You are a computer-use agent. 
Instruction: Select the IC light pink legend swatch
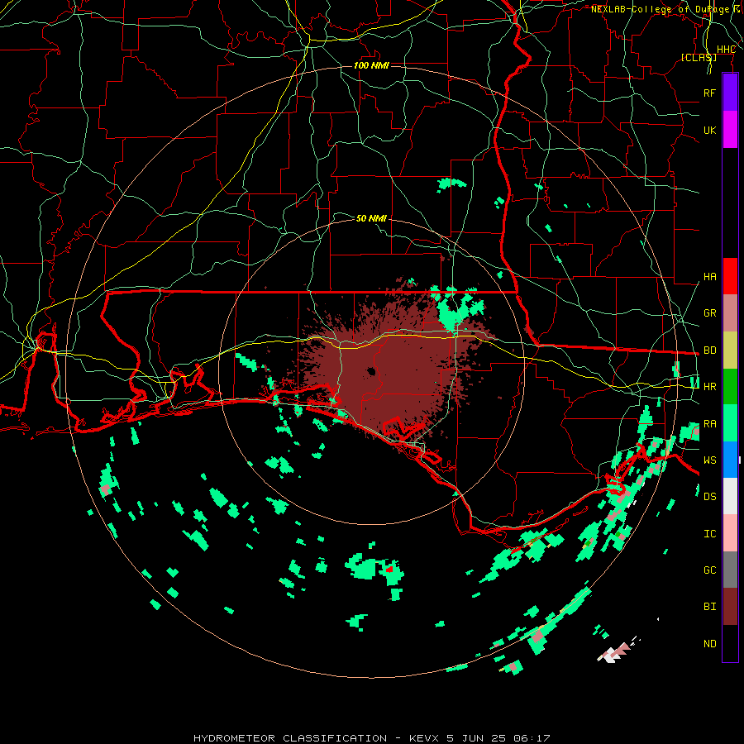pos(730,533)
